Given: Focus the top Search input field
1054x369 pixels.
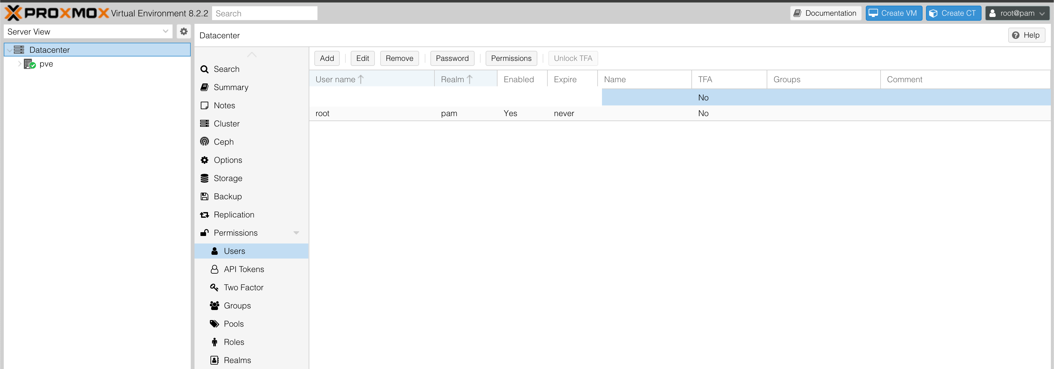Looking at the screenshot, I should 264,13.
